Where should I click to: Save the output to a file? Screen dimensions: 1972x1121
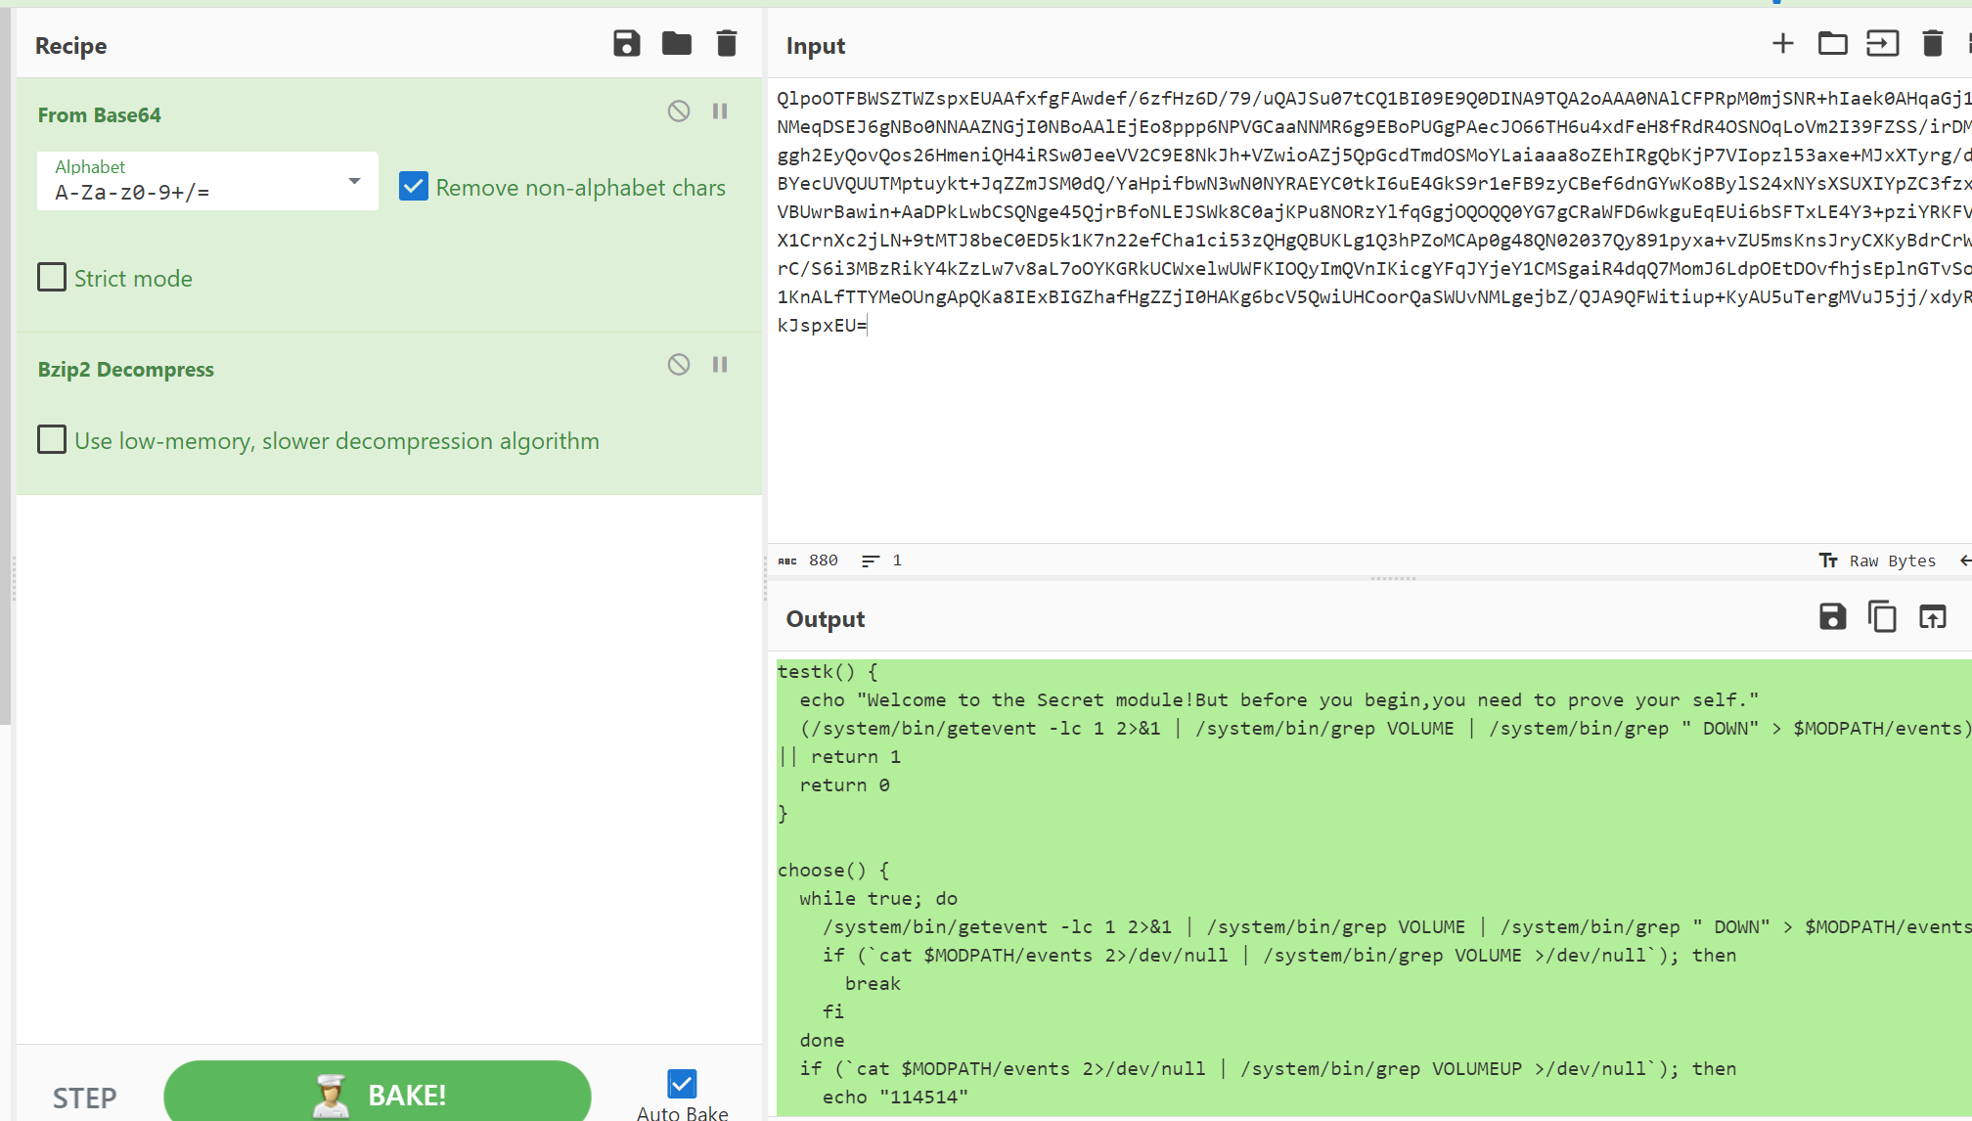coord(1832,617)
